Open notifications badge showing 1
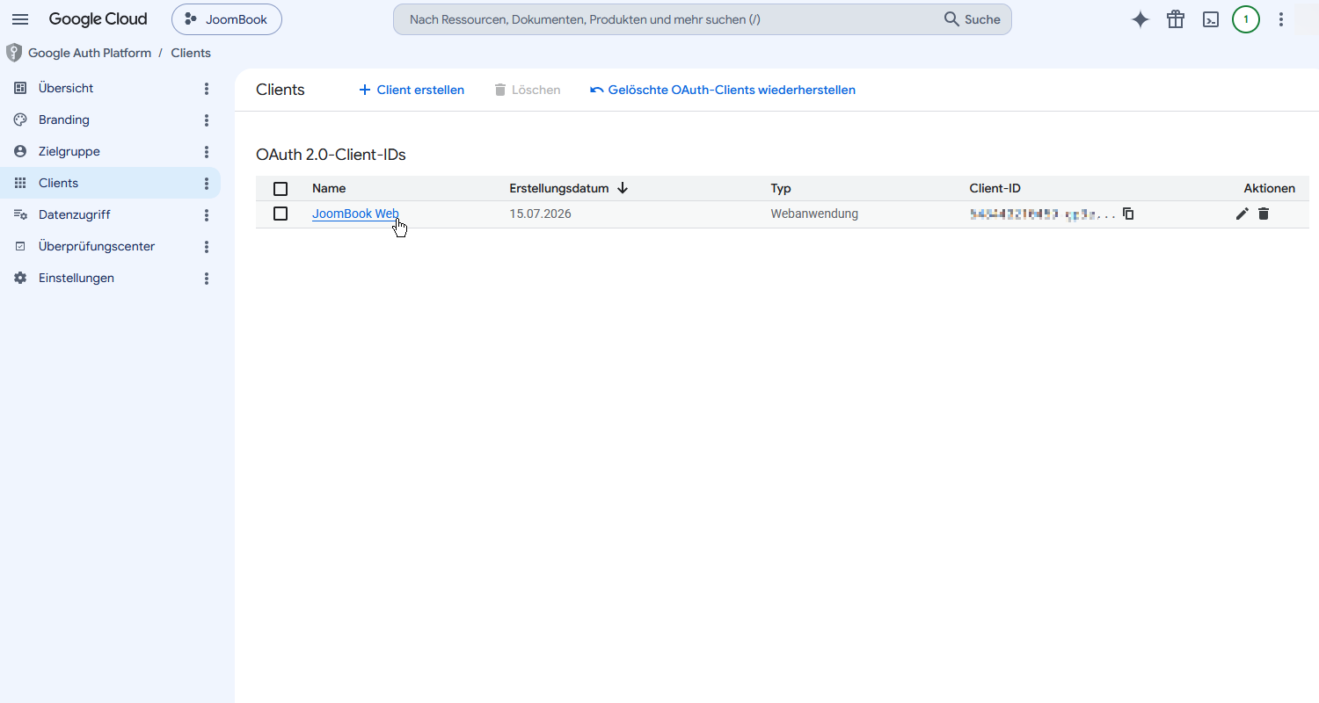1319x703 pixels. pyautogui.click(x=1246, y=19)
